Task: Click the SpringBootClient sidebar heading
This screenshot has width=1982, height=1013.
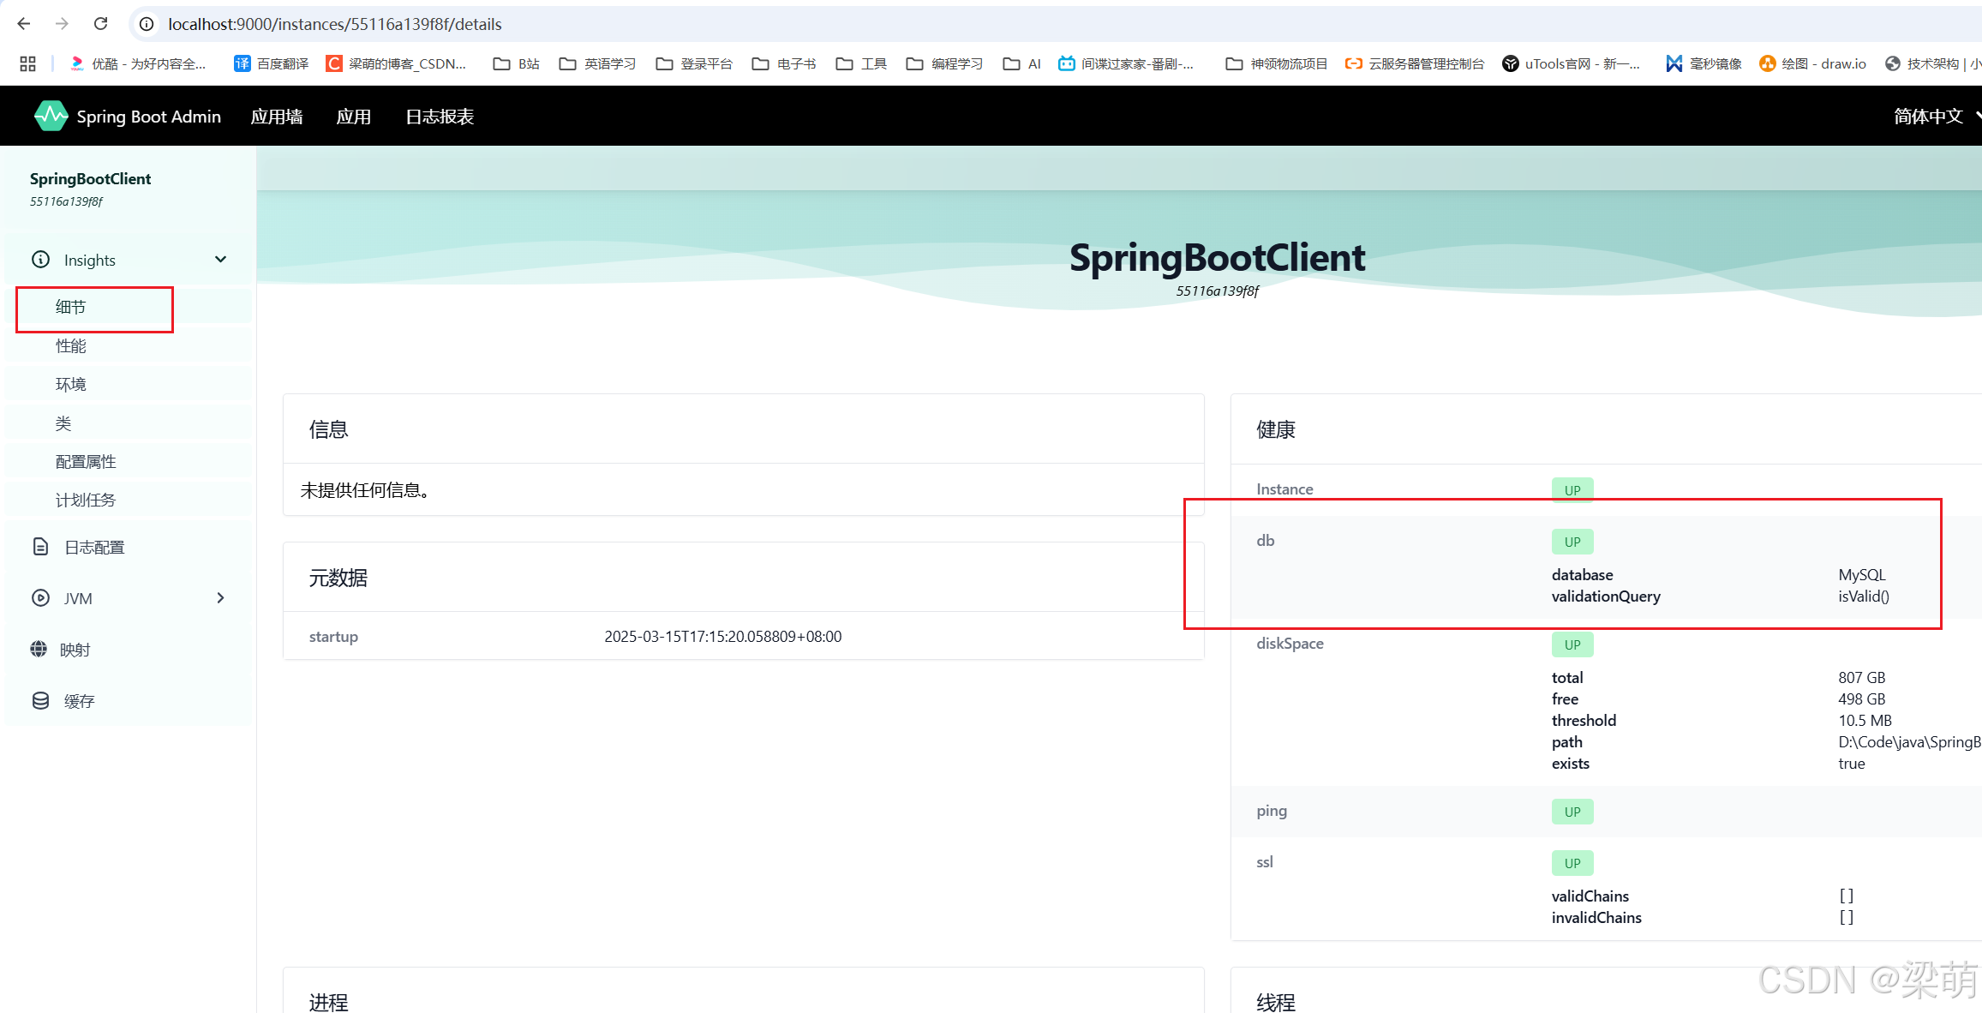Action: (x=90, y=178)
